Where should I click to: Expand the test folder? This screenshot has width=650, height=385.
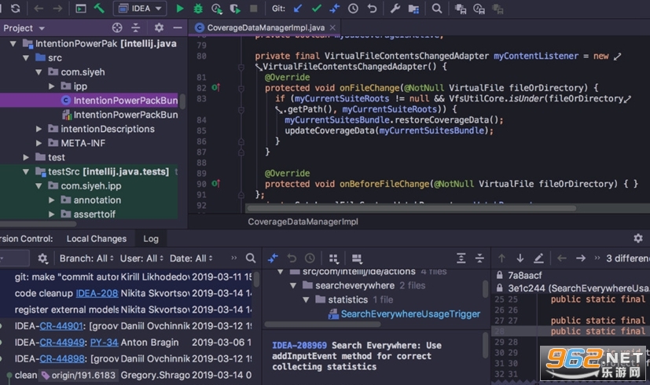point(26,157)
